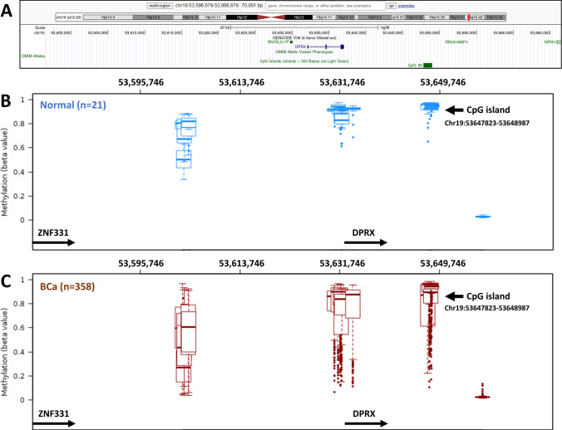Click the Chr19:53647823-53648987 text in the Normal panel
This screenshot has width=562, height=430.
[486, 123]
